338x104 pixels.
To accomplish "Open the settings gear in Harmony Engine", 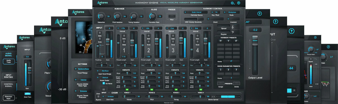I will [232, 3].
